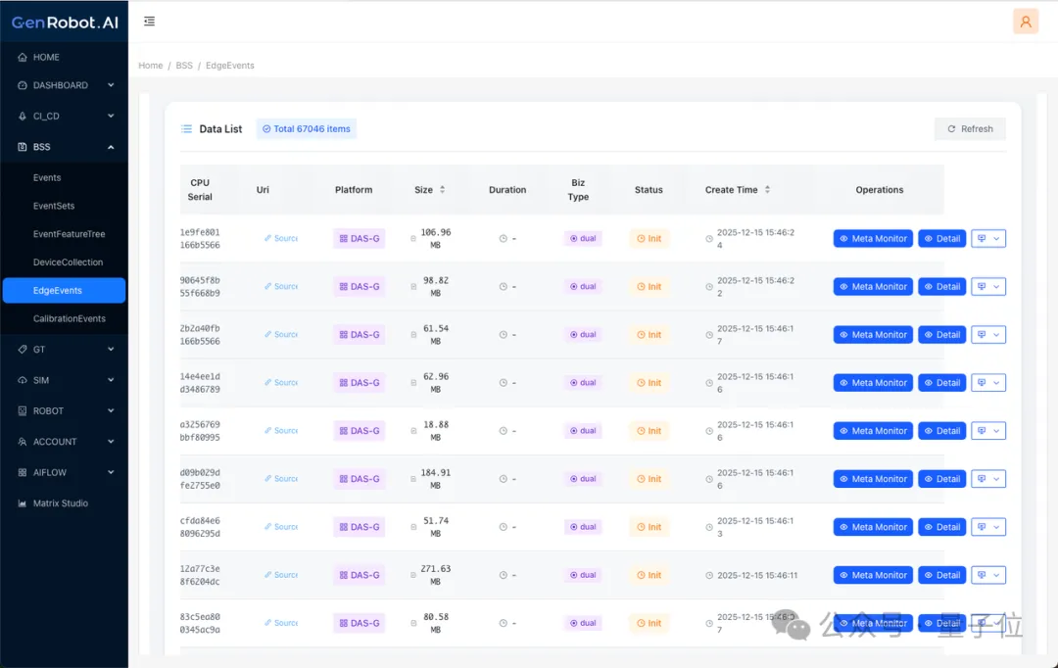Click the Home breadcrumb link
Viewport: 1058px width, 668px height.
(150, 66)
